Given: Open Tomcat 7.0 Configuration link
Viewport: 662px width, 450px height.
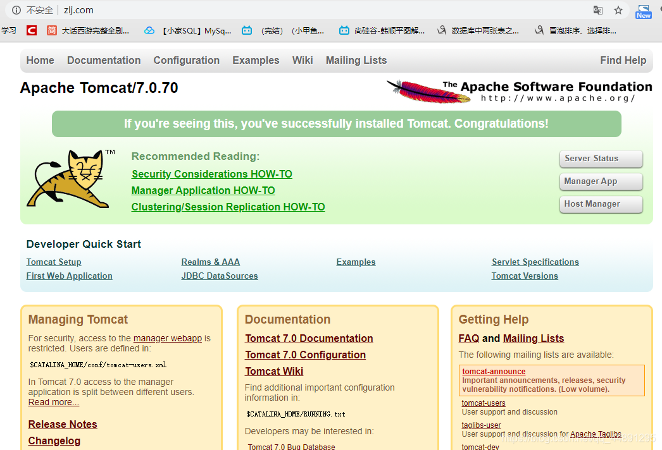Looking at the screenshot, I should tap(305, 355).
